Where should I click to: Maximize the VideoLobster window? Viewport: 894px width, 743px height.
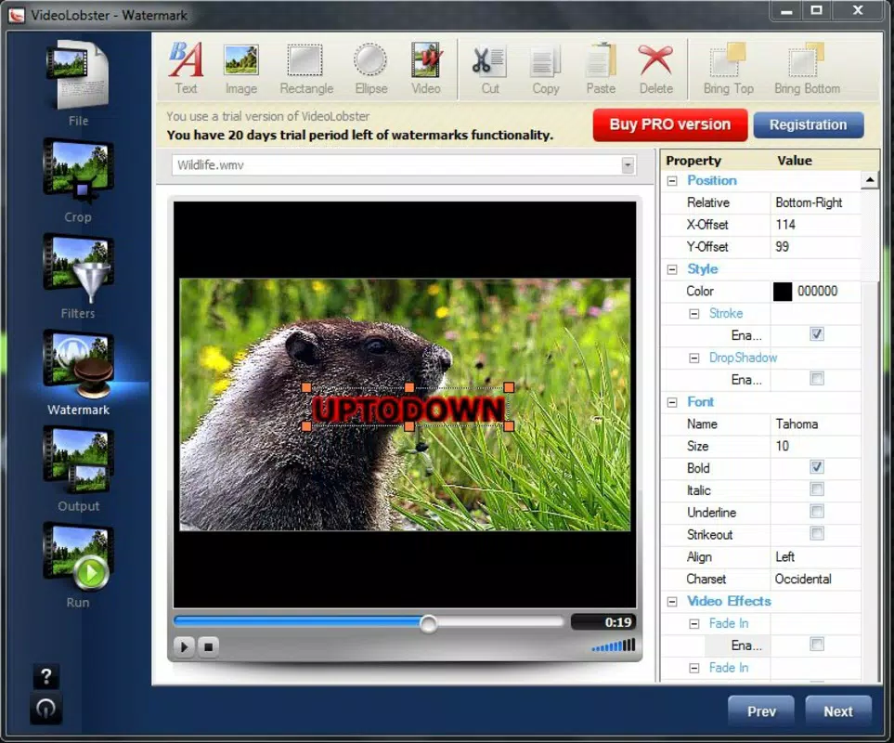pos(816,11)
